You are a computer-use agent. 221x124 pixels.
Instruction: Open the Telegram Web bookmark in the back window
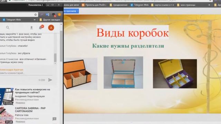coord(140,5)
